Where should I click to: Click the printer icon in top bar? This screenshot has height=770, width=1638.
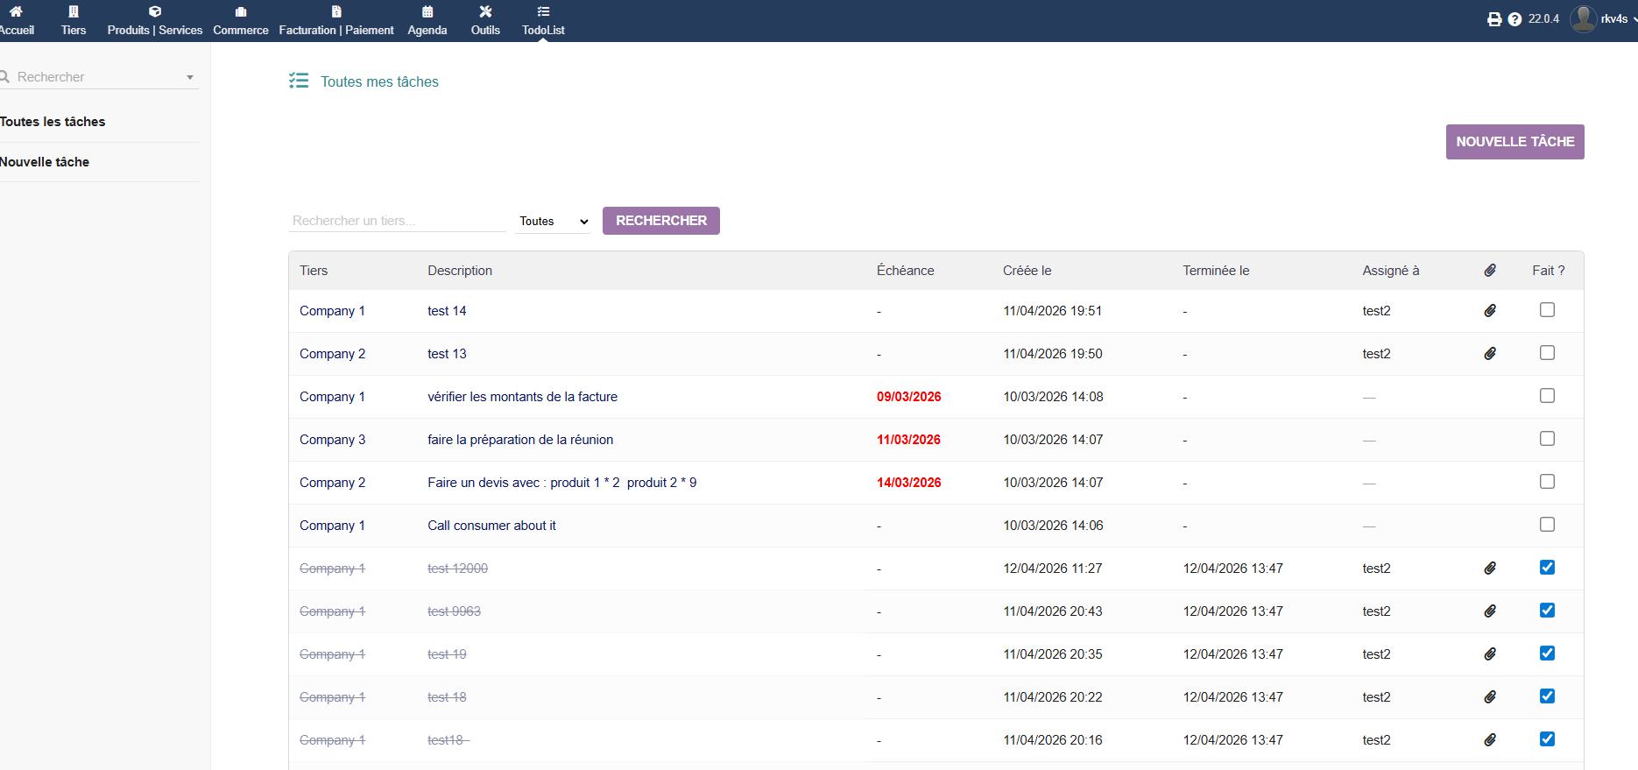pos(1494,19)
